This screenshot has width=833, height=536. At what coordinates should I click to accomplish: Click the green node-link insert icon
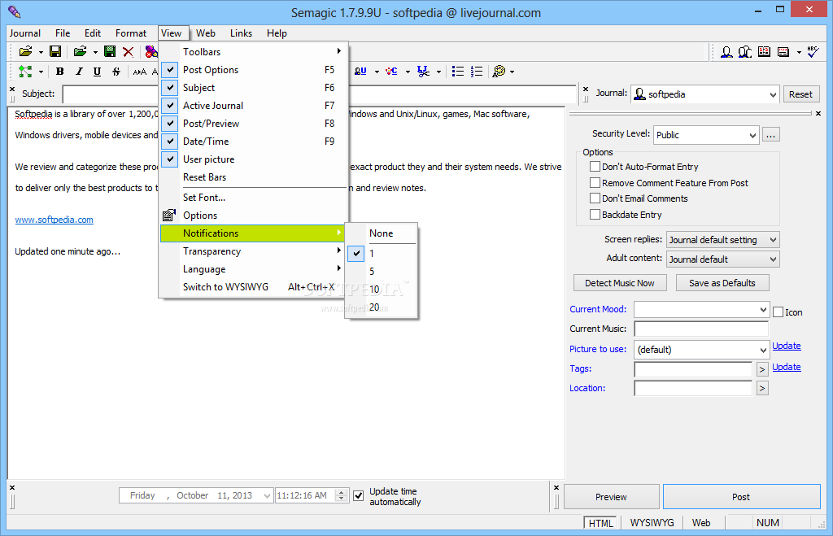click(x=25, y=72)
